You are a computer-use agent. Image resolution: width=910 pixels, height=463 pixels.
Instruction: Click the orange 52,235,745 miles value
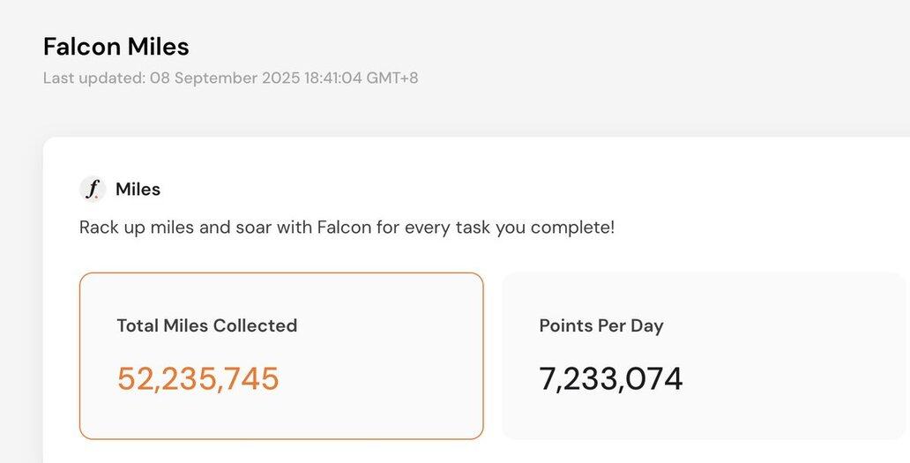[198, 378]
